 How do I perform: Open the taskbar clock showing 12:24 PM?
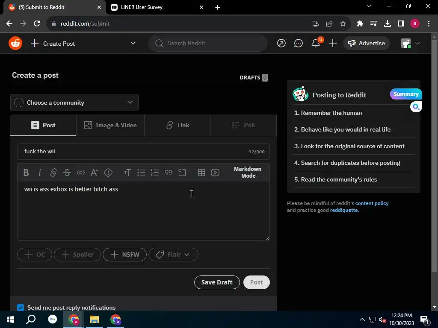(x=402, y=319)
